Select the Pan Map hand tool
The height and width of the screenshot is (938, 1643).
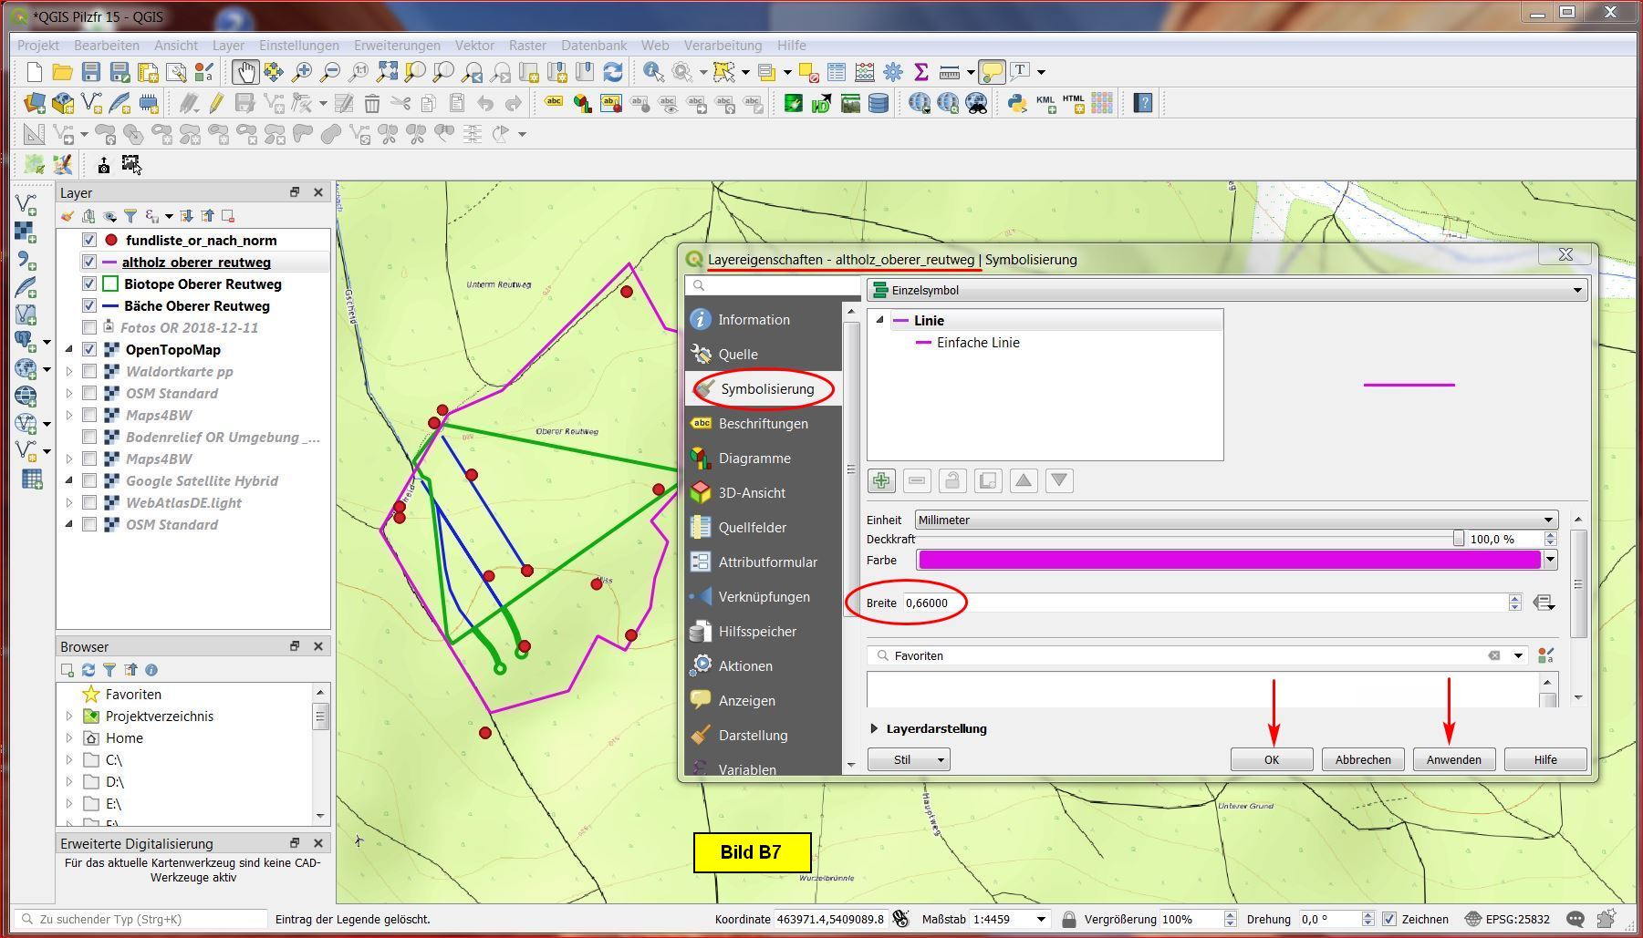(x=244, y=72)
